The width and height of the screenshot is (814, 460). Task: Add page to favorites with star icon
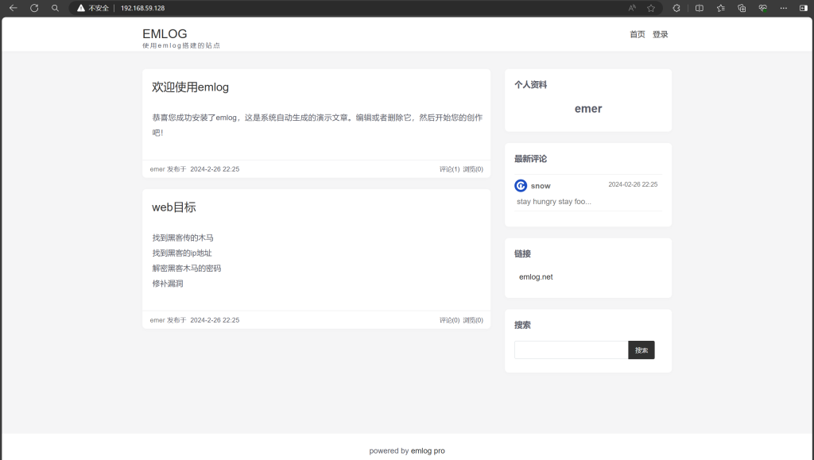[651, 8]
